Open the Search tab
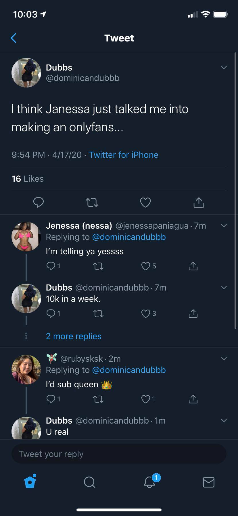Image resolution: width=238 pixels, height=516 pixels. (x=89, y=482)
